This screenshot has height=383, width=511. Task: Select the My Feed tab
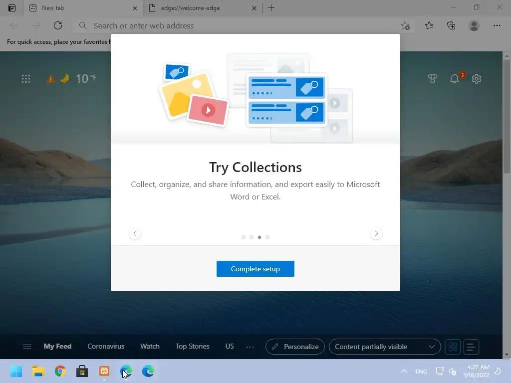tap(58, 346)
